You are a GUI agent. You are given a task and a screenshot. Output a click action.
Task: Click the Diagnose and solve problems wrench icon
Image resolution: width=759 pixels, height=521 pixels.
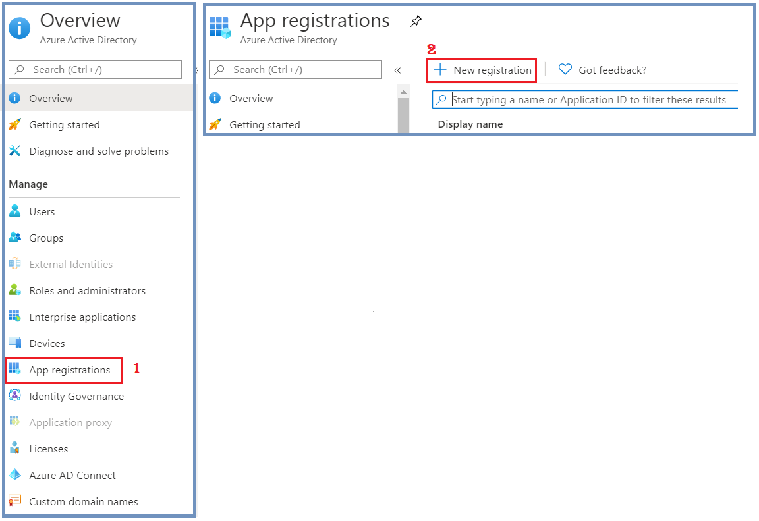tap(15, 151)
